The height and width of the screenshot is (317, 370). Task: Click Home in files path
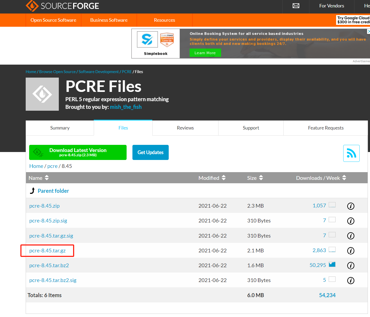coord(36,166)
